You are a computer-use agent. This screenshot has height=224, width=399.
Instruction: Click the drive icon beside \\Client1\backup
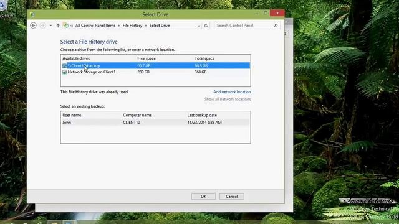click(64, 65)
